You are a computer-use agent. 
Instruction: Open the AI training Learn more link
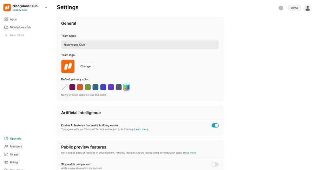[x=141, y=129]
